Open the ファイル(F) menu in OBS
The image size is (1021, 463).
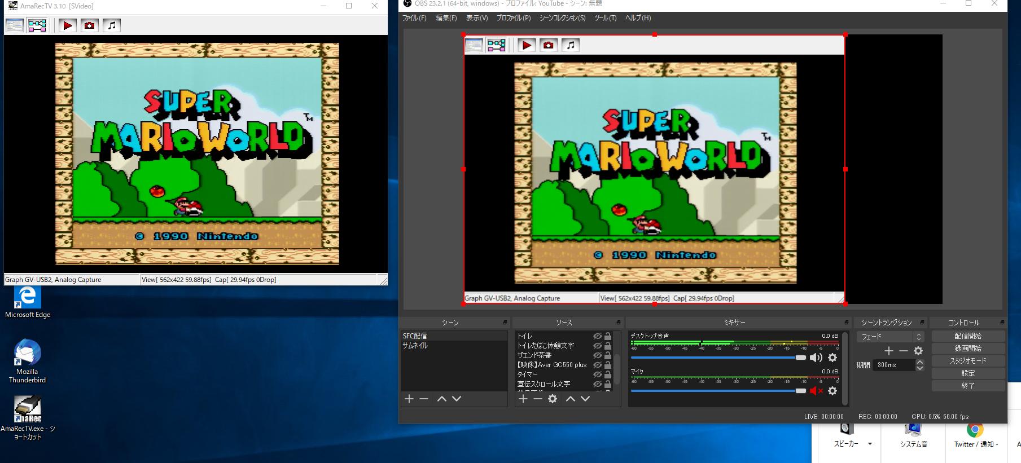pyautogui.click(x=414, y=18)
